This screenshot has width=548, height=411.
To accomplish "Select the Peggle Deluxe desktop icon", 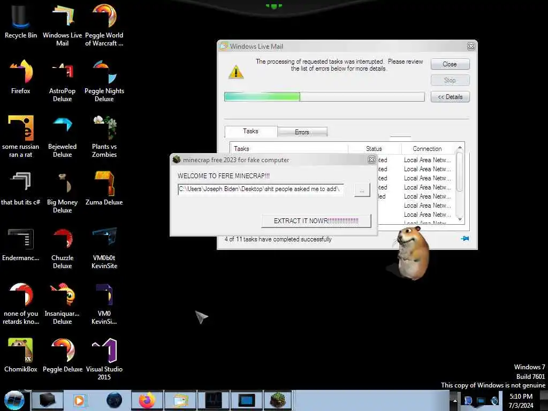I will coord(62,355).
